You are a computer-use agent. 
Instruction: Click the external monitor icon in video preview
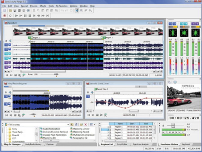tap(175, 82)
